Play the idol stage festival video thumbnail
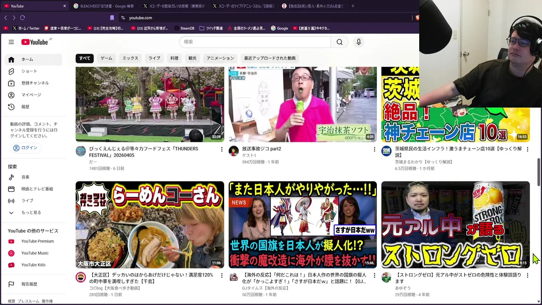The width and height of the screenshot is (542, 305). click(x=150, y=104)
